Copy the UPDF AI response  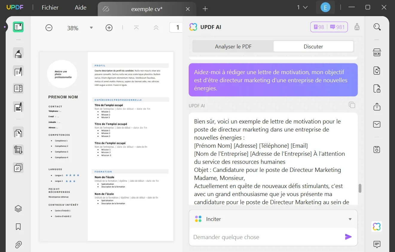tap(352, 105)
